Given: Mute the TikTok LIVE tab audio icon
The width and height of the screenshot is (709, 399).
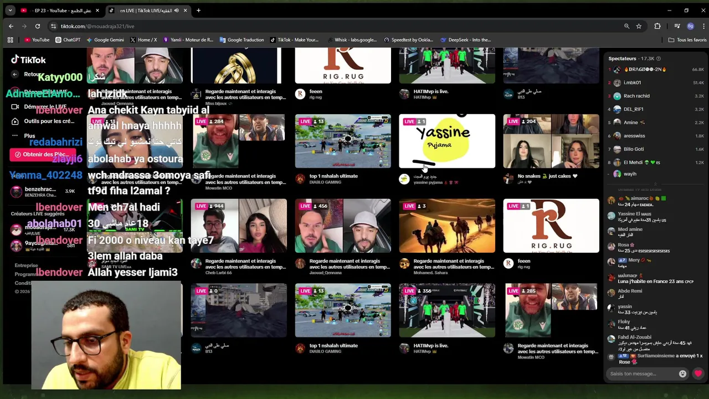Looking at the screenshot, I should pos(176,11).
